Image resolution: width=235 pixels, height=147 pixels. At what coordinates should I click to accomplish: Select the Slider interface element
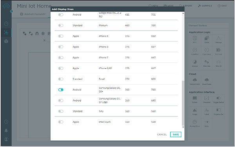[x=207, y=123]
